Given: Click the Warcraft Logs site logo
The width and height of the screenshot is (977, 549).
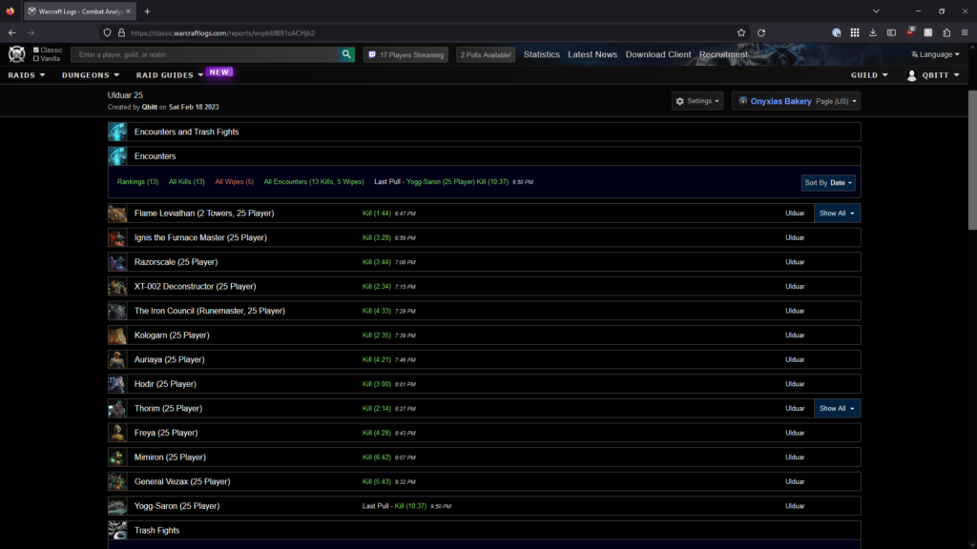Looking at the screenshot, I should pos(17,54).
